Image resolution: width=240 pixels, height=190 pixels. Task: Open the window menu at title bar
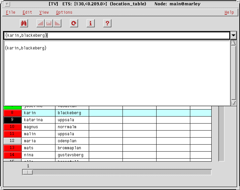pos(7,4)
